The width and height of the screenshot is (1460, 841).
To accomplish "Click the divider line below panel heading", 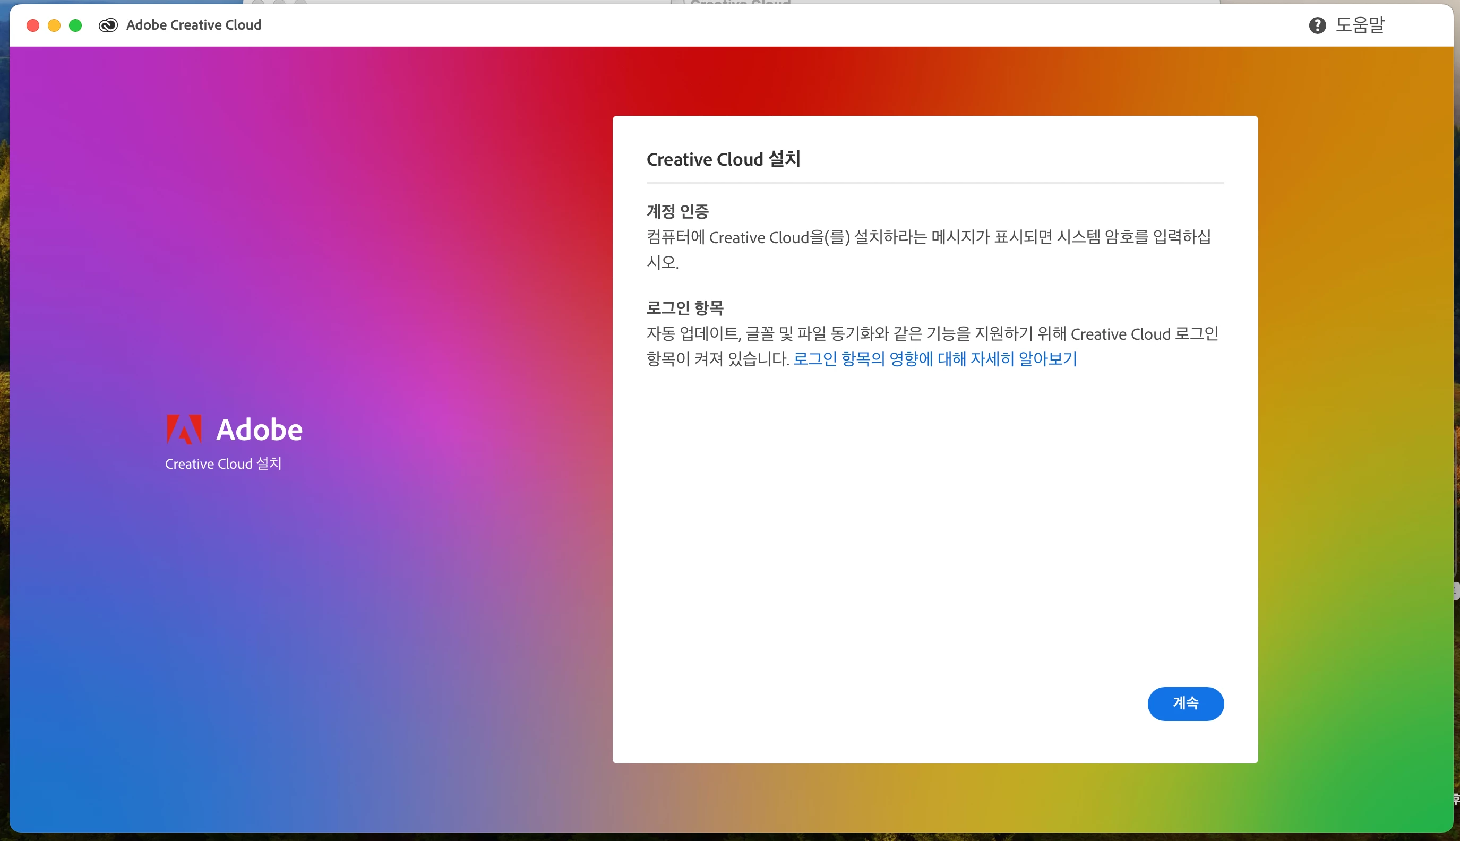I will click(934, 183).
